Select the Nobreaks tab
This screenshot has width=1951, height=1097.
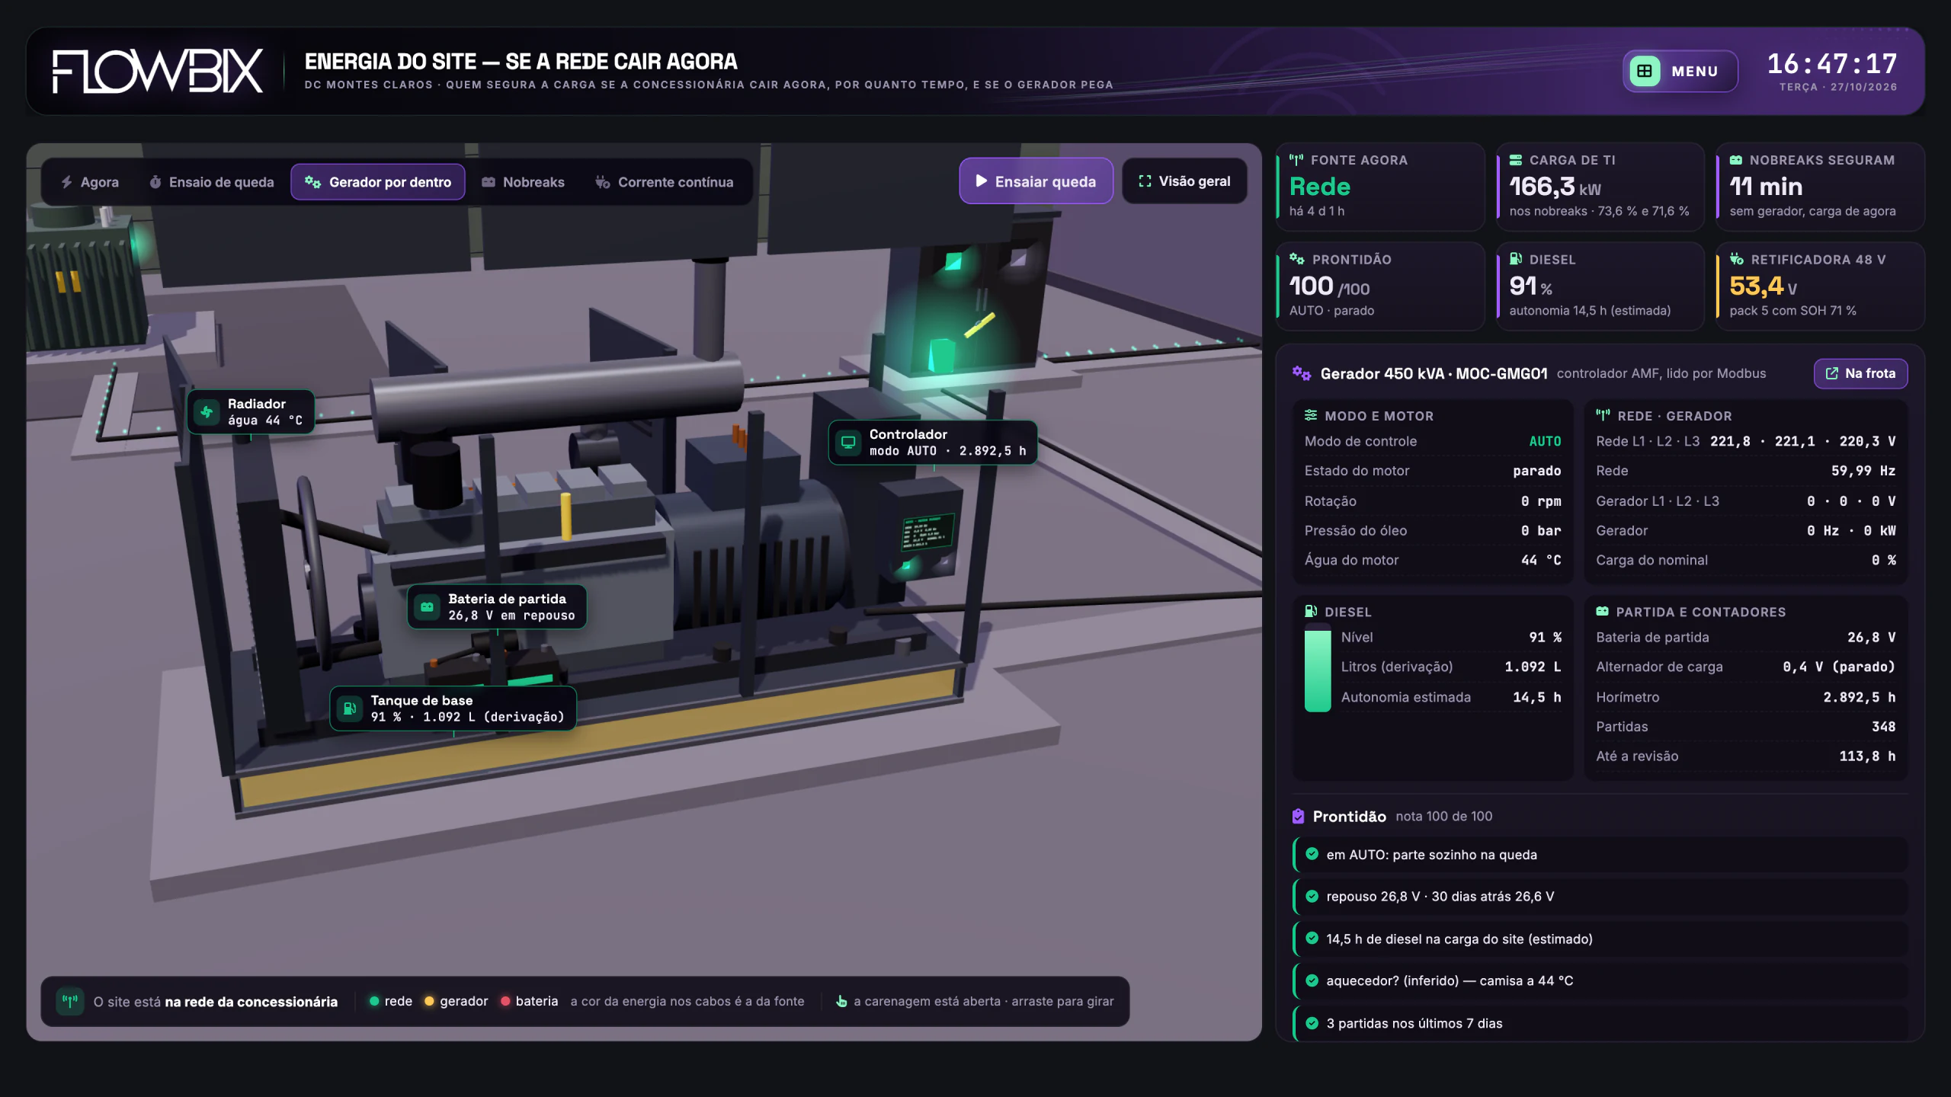point(523,182)
